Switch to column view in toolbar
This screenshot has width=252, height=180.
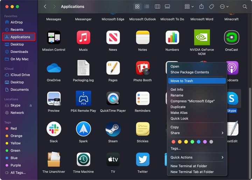pos(157,7)
